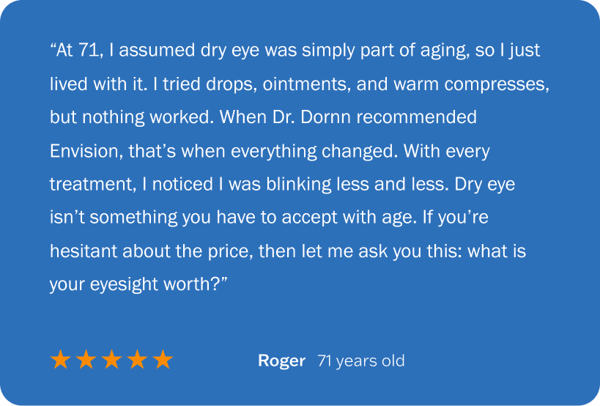600x406 pixels.
Task: Click "your eyesight worth?" on the last line
Action: click(139, 285)
